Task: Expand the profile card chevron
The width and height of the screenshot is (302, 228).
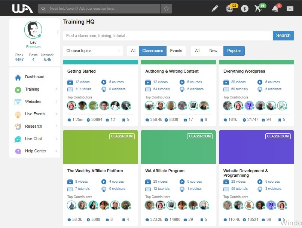Action: coord(58,32)
